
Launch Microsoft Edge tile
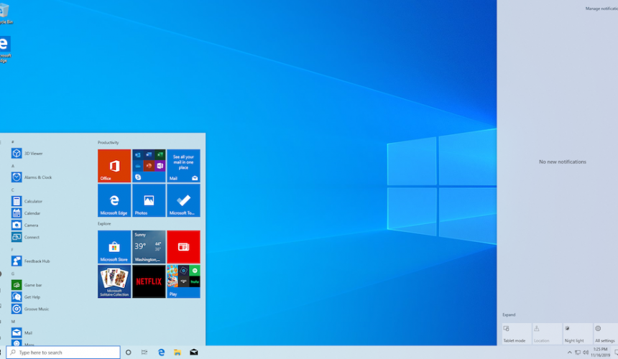(x=114, y=200)
